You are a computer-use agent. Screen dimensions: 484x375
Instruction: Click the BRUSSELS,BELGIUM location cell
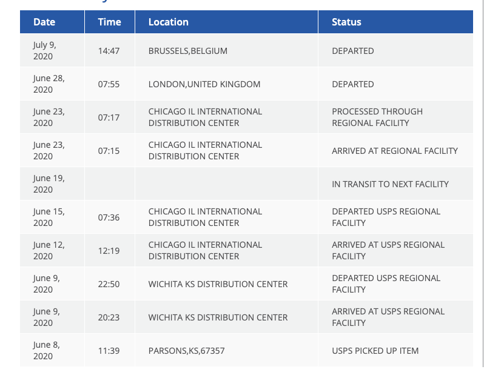point(188,51)
